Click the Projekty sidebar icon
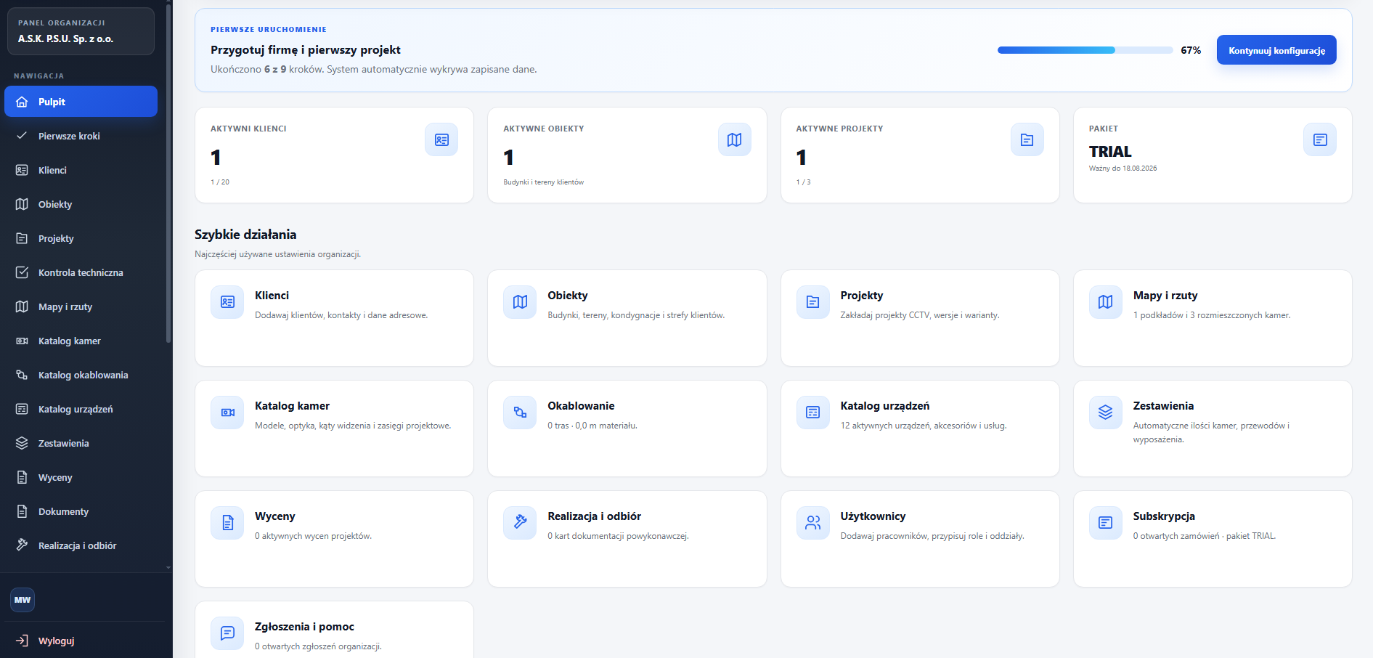This screenshot has height=658, width=1373. pos(22,238)
